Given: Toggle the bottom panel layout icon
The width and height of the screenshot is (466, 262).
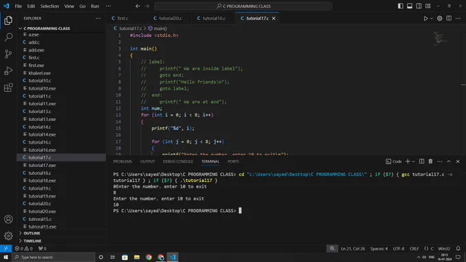Looking at the screenshot, I should (x=410, y=6).
